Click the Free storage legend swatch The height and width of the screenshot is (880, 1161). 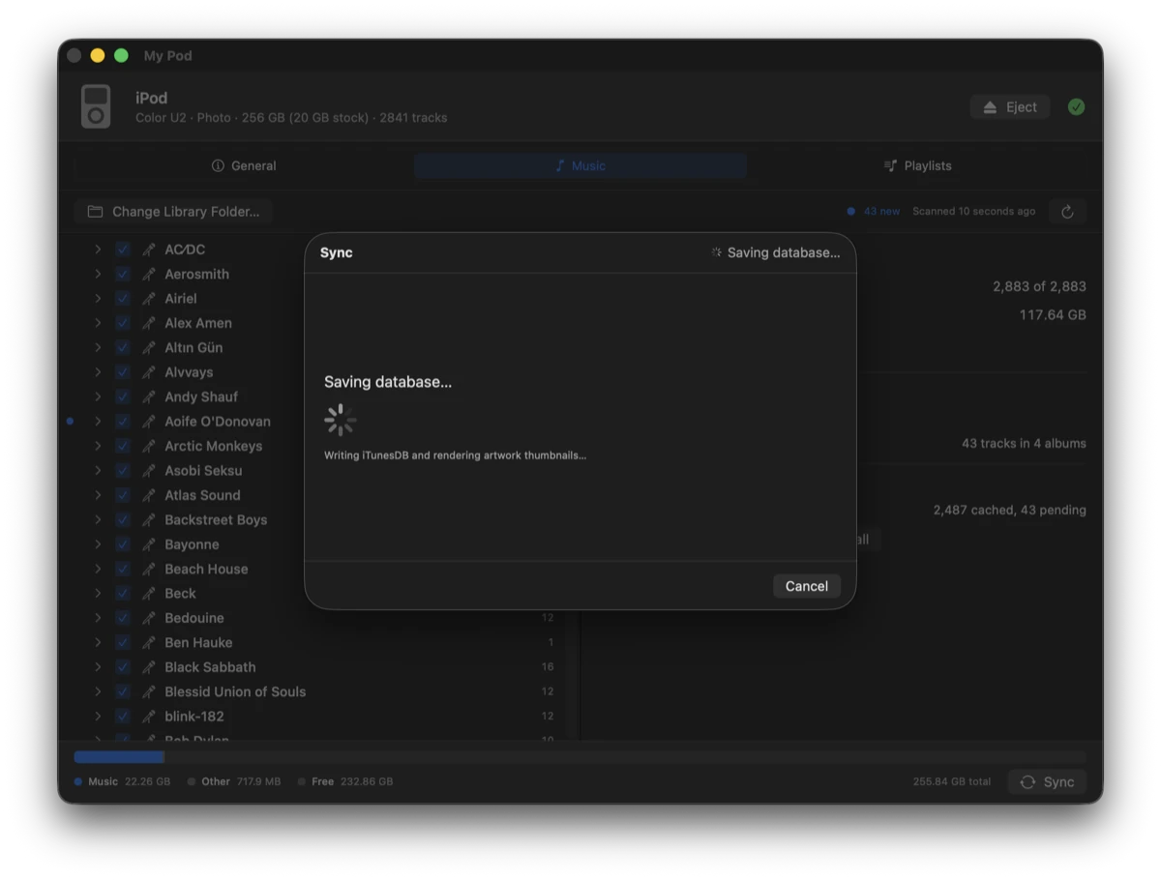point(302,781)
